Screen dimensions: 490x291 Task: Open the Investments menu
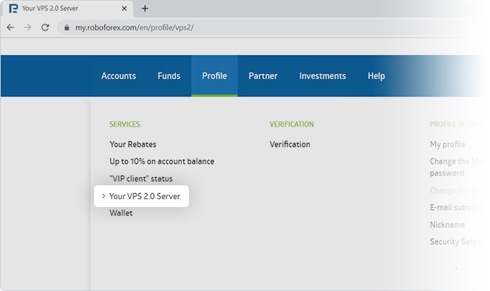[322, 76]
